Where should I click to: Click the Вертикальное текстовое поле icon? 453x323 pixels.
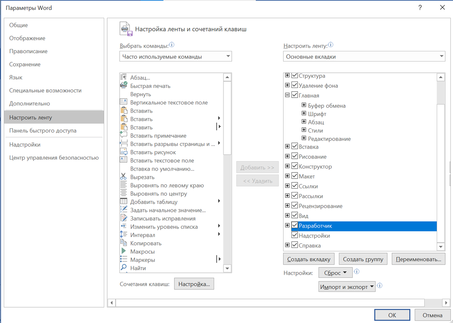tap(123, 102)
